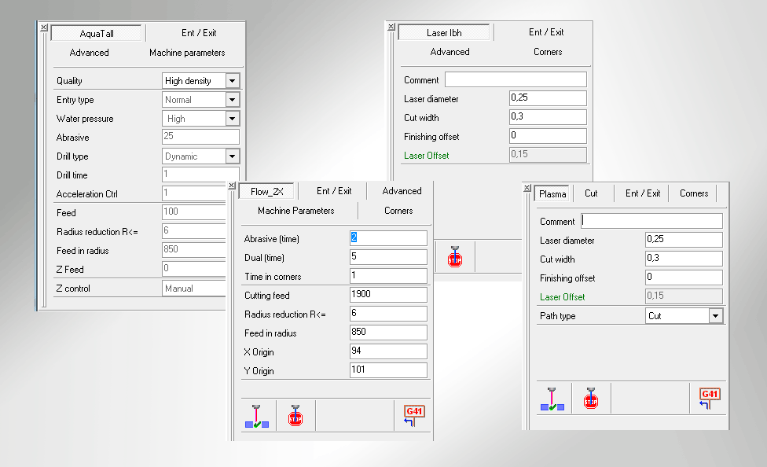The height and width of the screenshot is (467, 767).
Task: Open the Path type dropdown arrow in Plasma
Action: [x=716, y=316]
